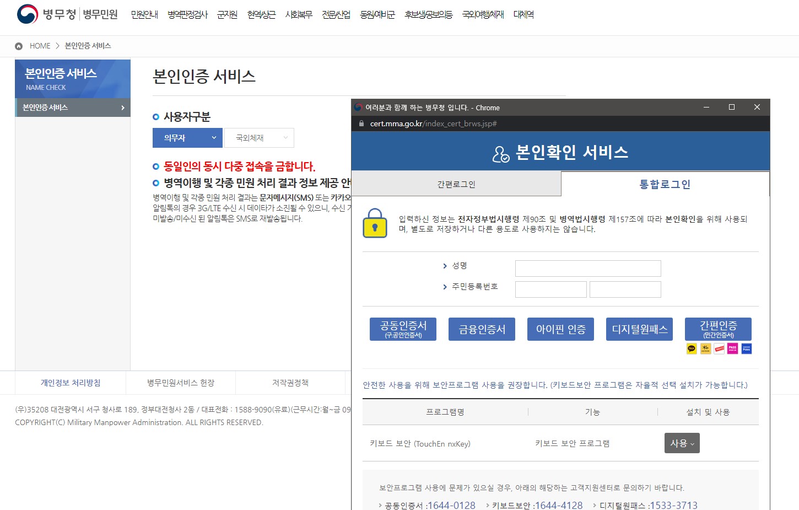Click the 성명 name input field

click(x=588, y=269)
